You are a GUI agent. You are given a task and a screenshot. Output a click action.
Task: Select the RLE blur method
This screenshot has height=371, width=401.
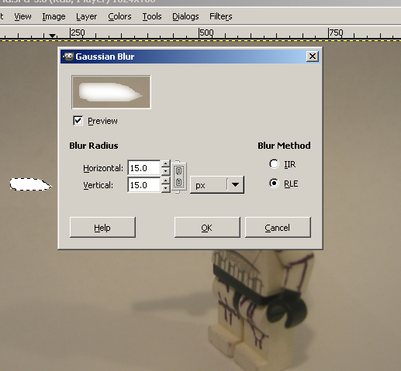click(x=274, y=184)
